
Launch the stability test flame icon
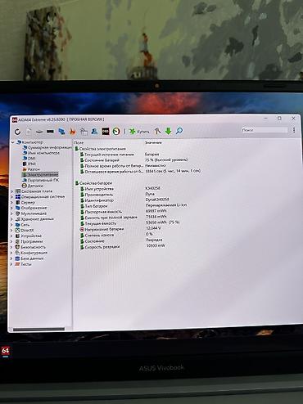tap(72, 132)
